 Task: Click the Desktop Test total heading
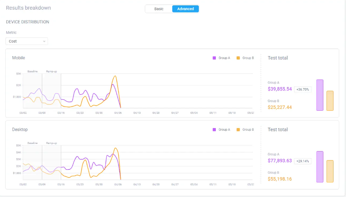(278, 130)
